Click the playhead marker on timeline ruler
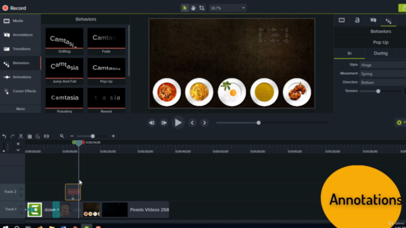Screen dimensions: 406x228 (x=79, y=143)
